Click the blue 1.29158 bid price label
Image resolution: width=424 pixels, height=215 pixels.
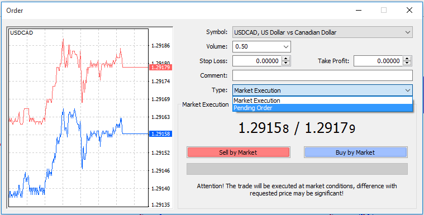[x=161, y=134]
